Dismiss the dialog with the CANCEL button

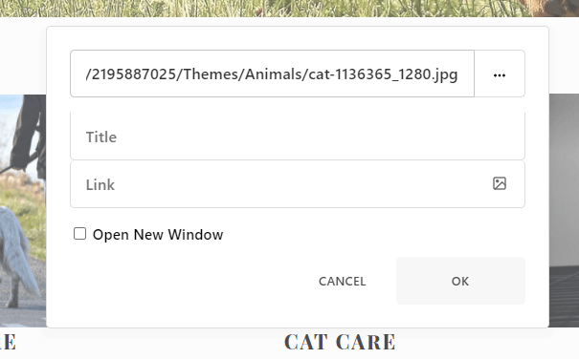point(342,282)
